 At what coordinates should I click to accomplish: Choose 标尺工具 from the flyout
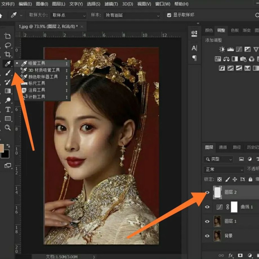(x=42, y=83)
